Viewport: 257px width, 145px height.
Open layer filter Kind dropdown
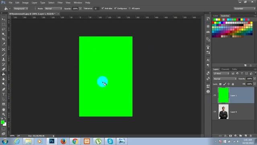pos(221,73)
